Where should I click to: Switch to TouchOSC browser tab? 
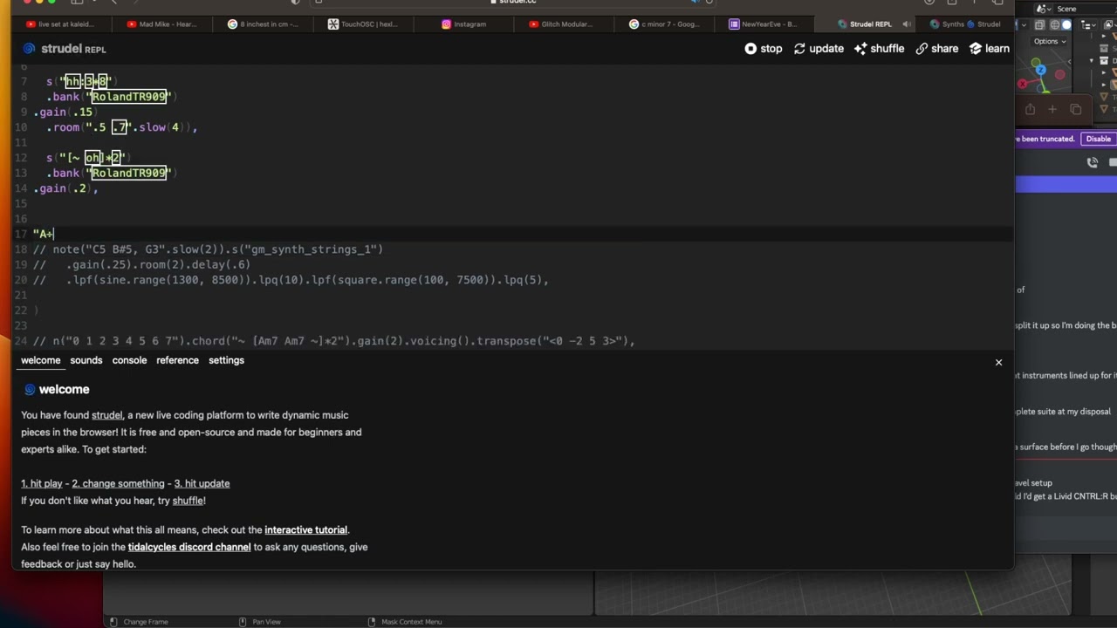point(365,24)
